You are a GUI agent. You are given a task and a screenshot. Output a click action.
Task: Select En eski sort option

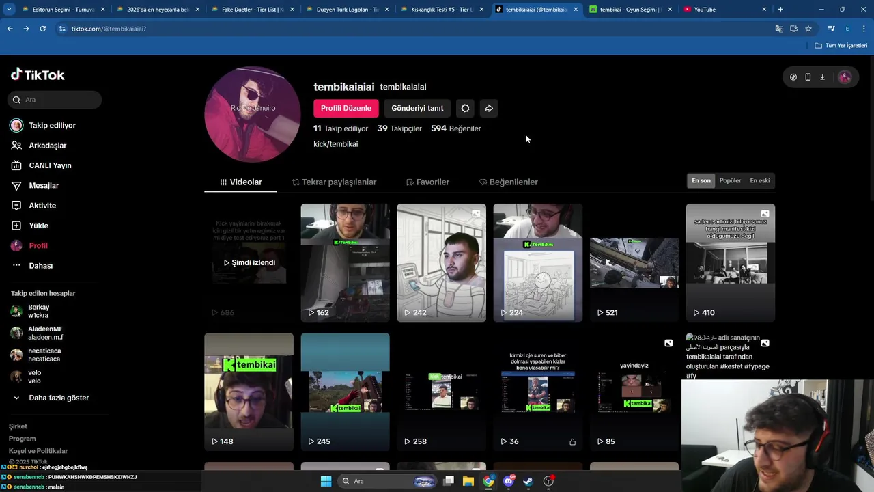point(760,180)
